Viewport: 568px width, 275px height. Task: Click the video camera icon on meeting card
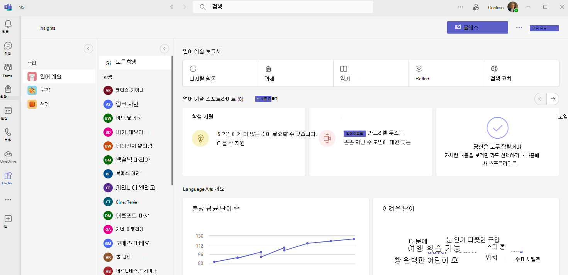(x=327, y=138)
